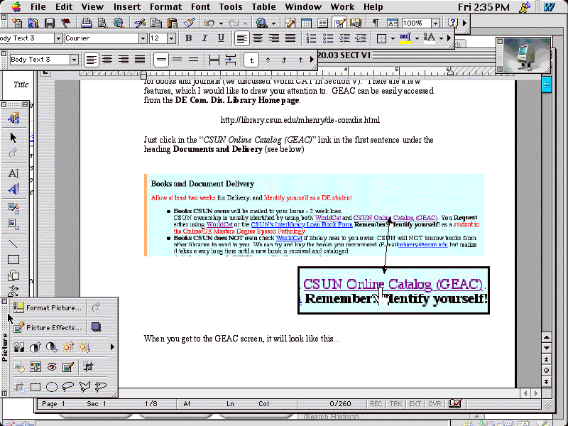Activate the Format Painter brush
This screenshot has height=426, width=568.
click(x=189, y=23)
